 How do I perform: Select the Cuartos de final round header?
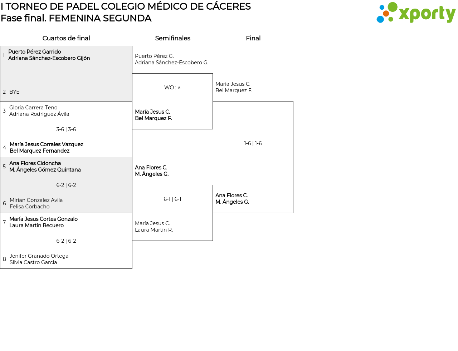66,38
